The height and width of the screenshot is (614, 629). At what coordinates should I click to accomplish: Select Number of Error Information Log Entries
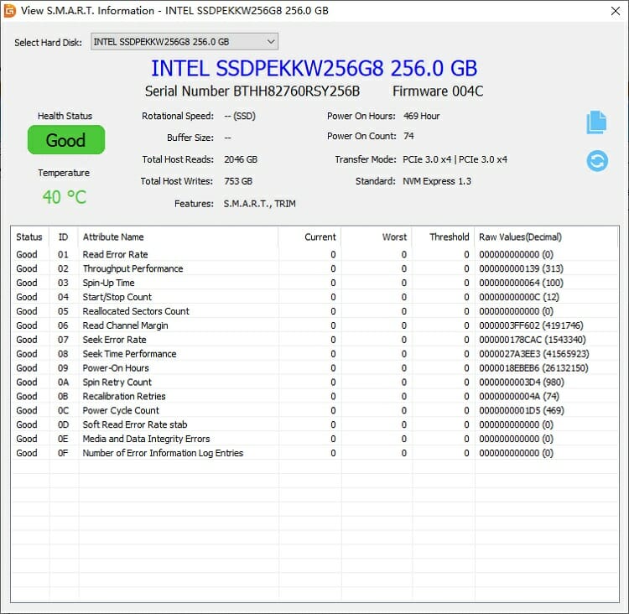[163, 453]
